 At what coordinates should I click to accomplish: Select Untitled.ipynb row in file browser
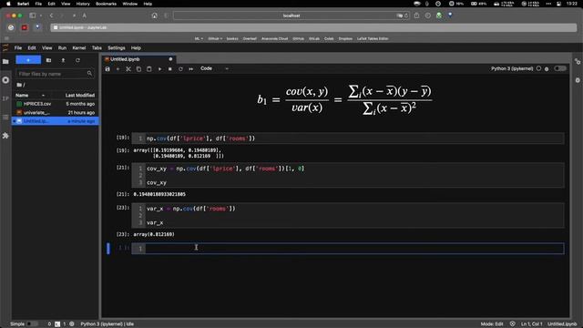(x=55, y=121)
